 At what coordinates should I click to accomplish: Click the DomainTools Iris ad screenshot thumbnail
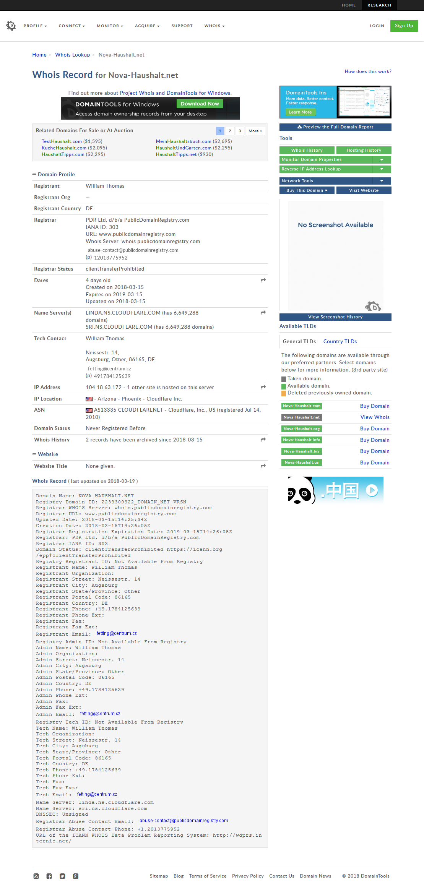[364, 102]
